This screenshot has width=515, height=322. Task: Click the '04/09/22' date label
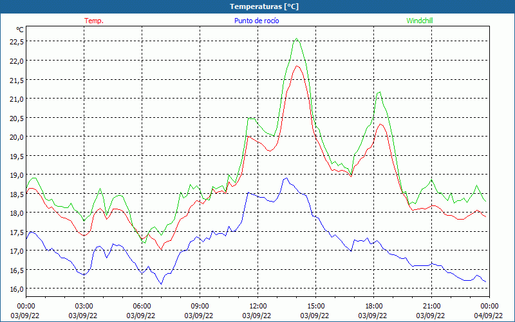click(489, 316)
